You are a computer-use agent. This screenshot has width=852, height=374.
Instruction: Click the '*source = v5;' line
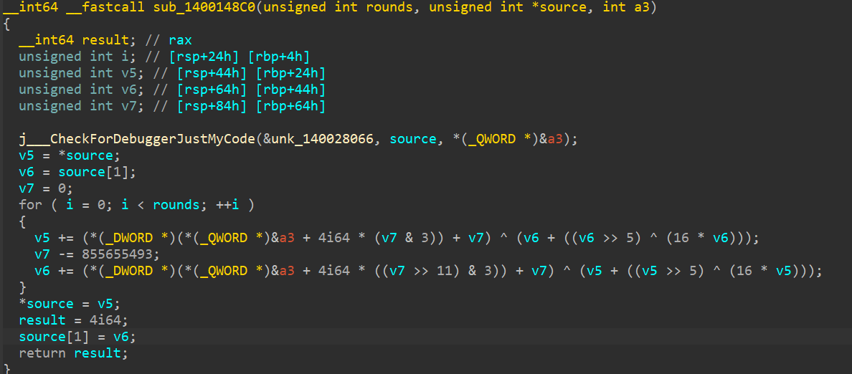[x=69, y=304]
